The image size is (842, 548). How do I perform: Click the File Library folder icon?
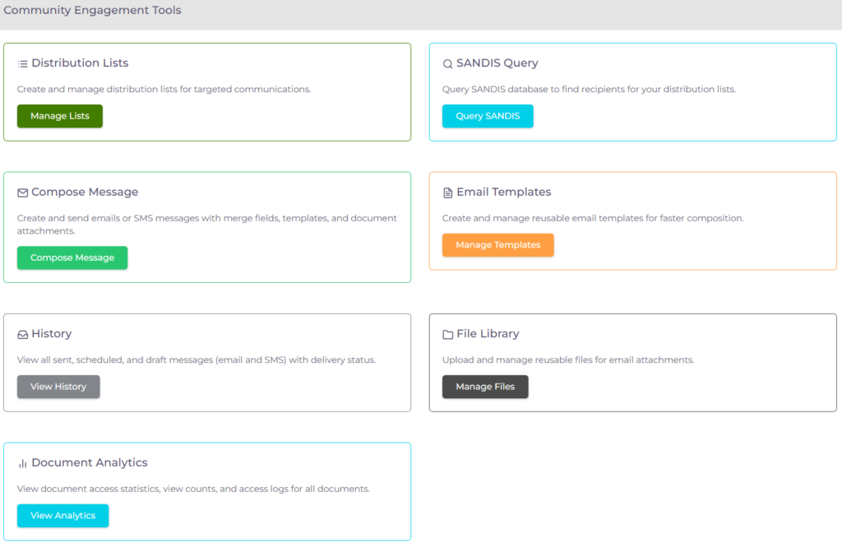[447, 335]
